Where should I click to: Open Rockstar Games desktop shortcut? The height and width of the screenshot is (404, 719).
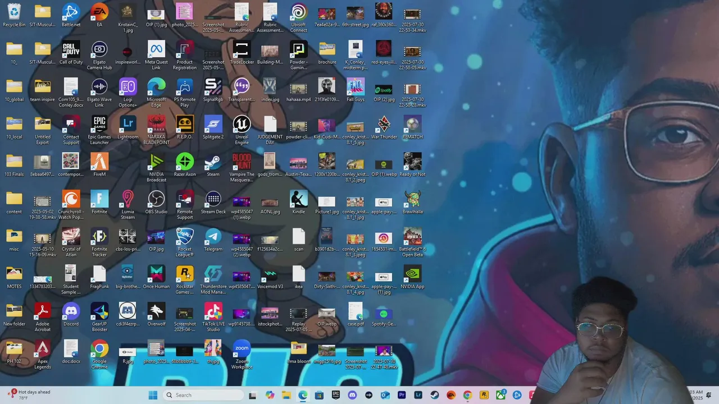click(x=185, y=279)
